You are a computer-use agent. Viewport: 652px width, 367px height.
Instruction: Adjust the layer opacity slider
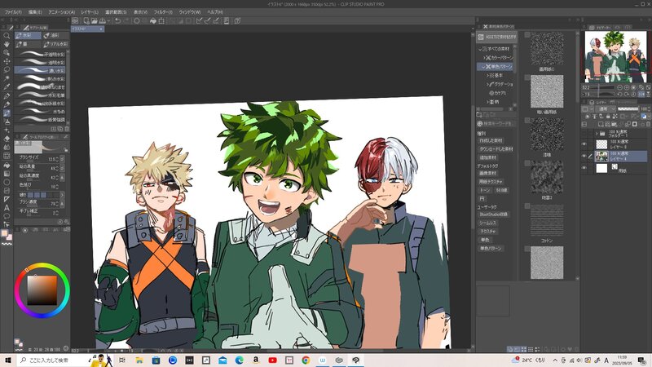coord(628,108)
